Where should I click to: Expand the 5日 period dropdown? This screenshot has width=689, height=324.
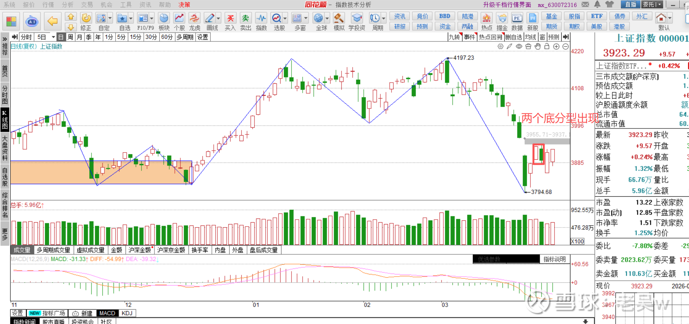(x=53, y=37)
